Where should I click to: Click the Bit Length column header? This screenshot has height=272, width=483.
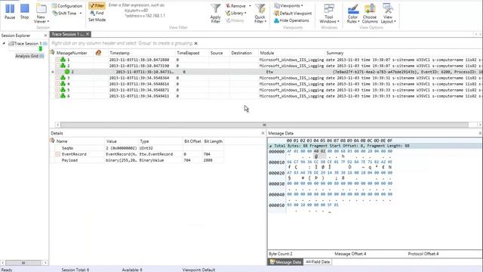coord(213,141)
